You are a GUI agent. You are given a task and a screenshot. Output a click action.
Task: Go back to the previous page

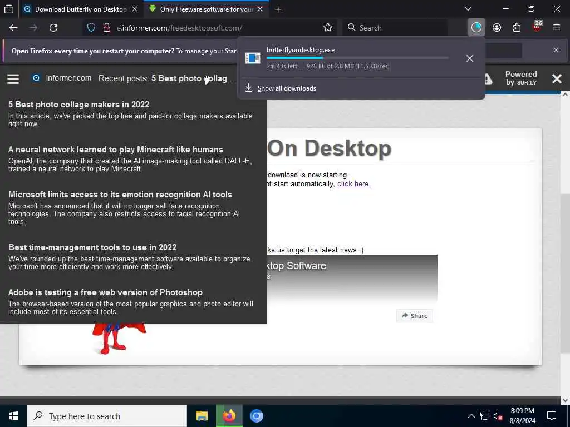pos(13,28)
